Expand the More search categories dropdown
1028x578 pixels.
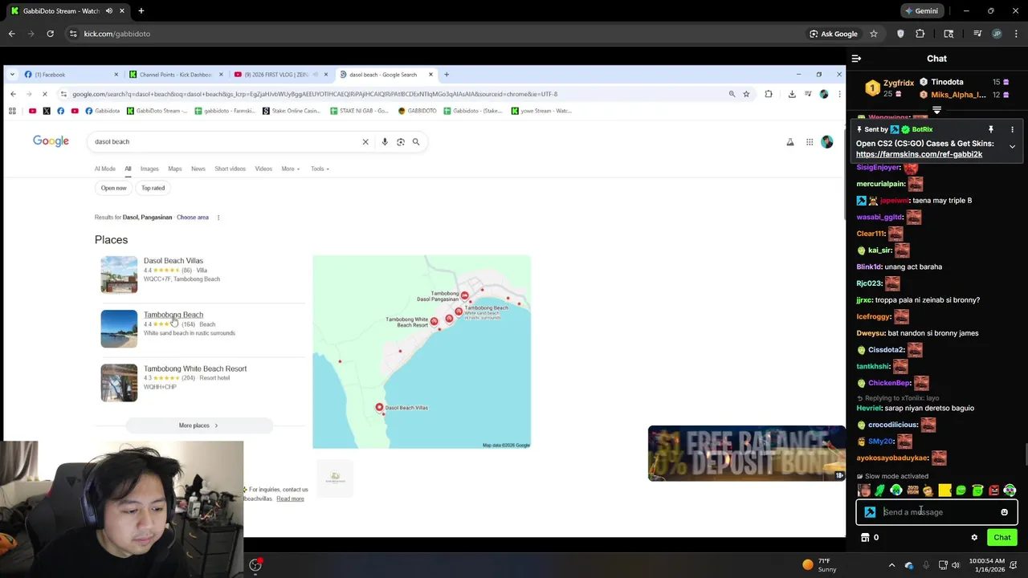point(291,169)
